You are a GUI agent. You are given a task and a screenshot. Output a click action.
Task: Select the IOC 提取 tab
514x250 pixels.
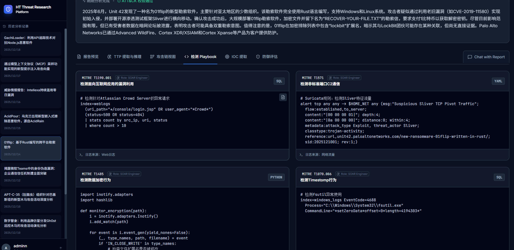236,57
